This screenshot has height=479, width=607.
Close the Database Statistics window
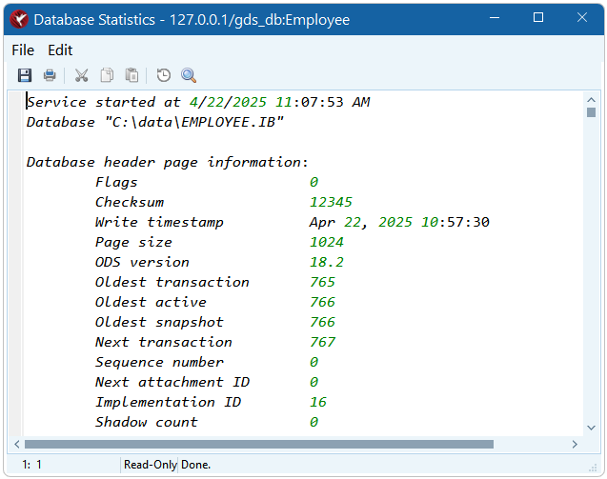click(x=582, y=18)
